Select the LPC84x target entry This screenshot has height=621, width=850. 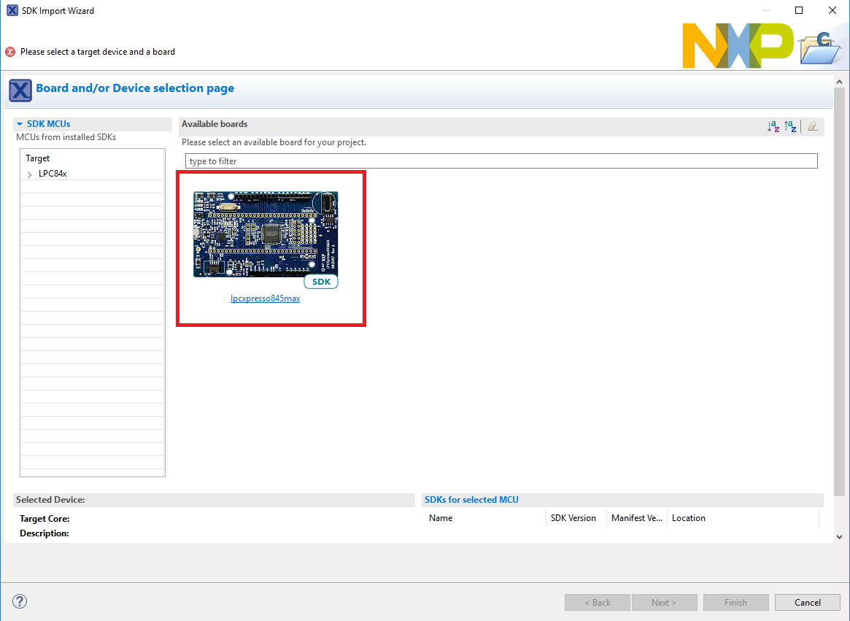click(x=53, y=174)
